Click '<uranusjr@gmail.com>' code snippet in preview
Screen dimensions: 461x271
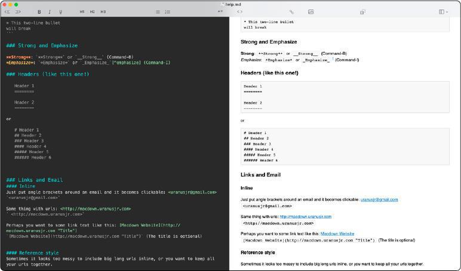[268, 206]
